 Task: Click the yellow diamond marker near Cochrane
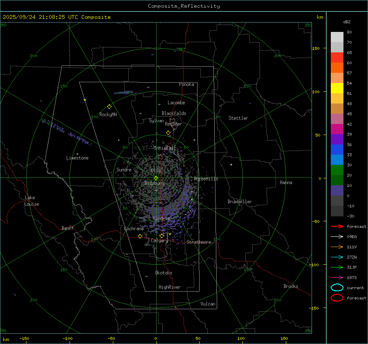[140, 236]
